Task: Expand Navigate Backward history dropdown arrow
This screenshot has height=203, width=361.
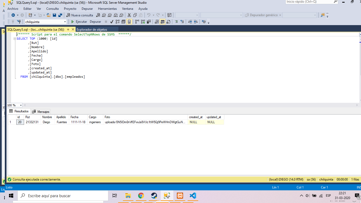Action: point(17,15)
